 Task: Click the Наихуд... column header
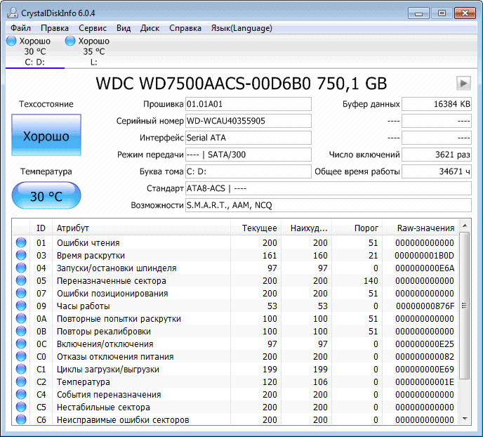point(307,228)
